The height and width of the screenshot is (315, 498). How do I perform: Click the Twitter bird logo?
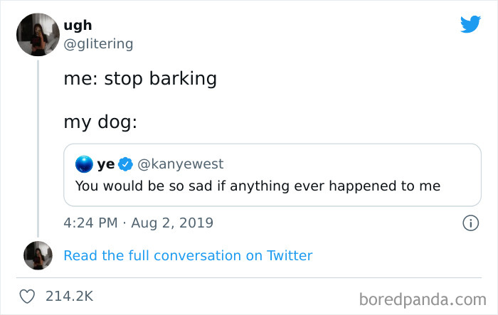pyautogui.click(x=470, y=24)
